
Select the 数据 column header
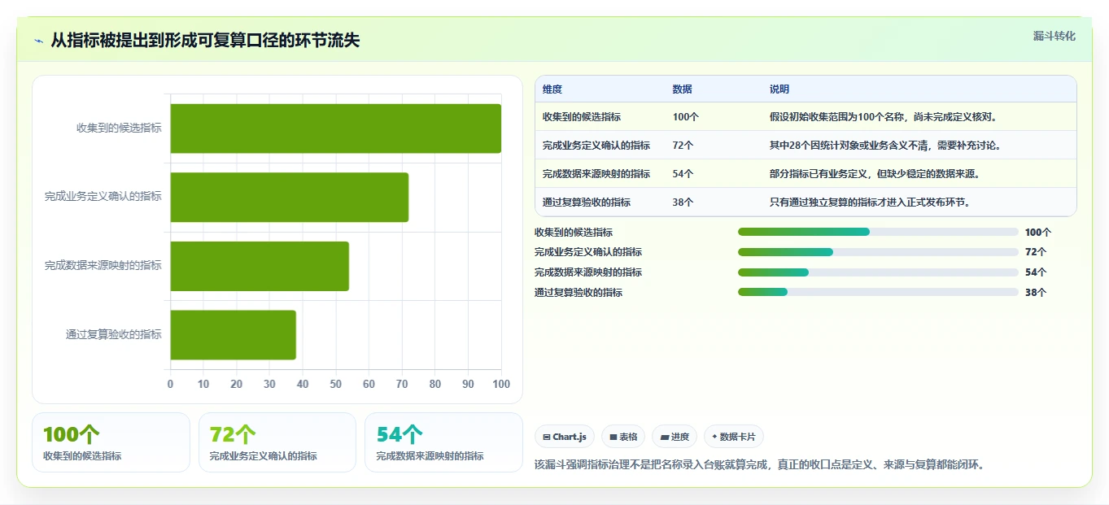683,89
